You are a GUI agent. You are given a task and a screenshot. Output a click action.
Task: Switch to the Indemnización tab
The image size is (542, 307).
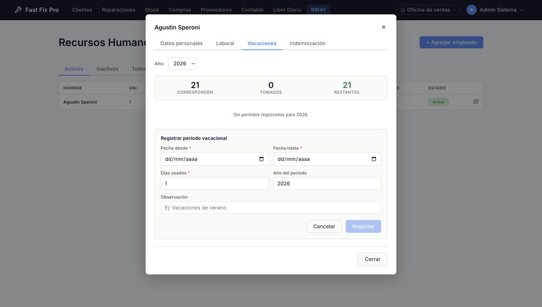(x=307, y=43)
